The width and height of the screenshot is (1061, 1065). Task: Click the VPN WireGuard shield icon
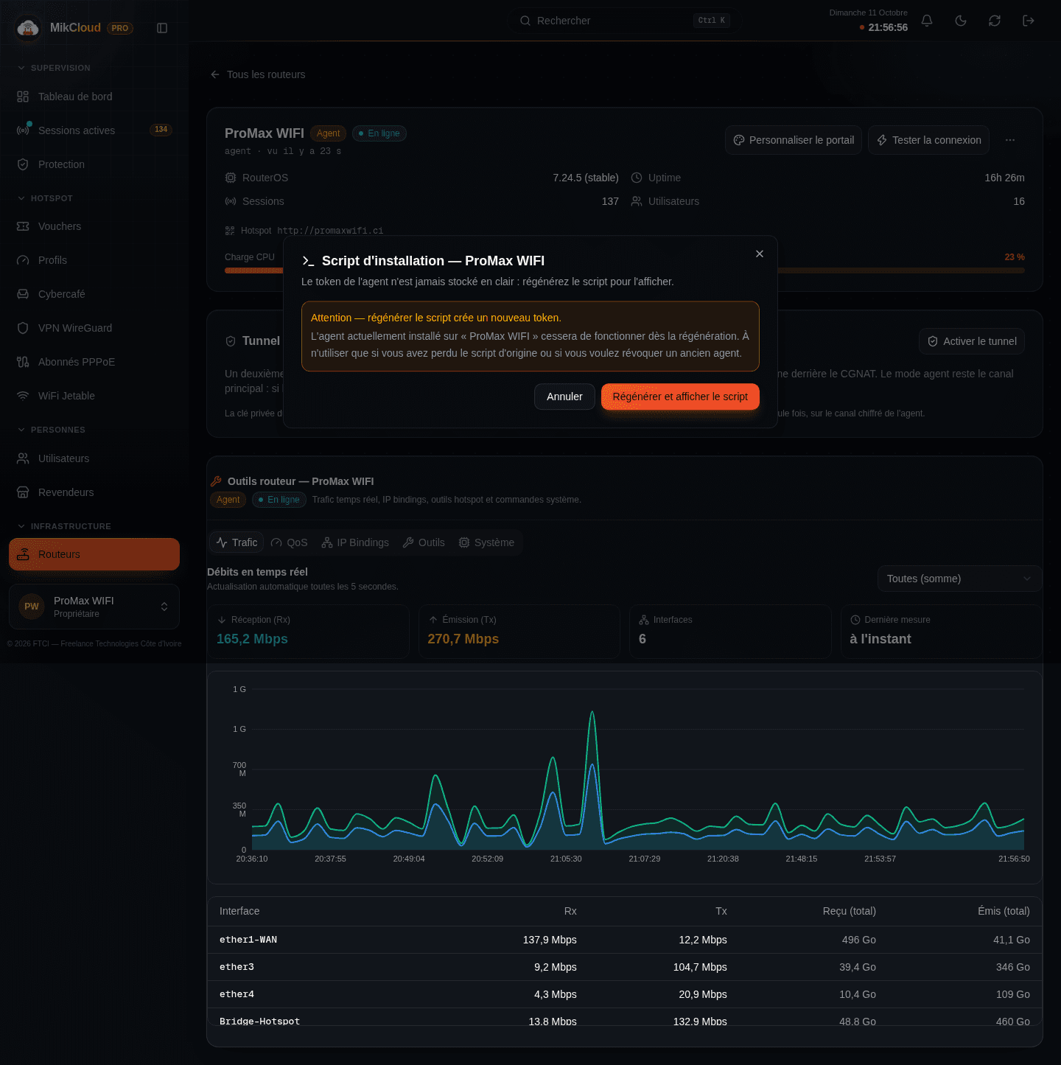pos(23,328)
